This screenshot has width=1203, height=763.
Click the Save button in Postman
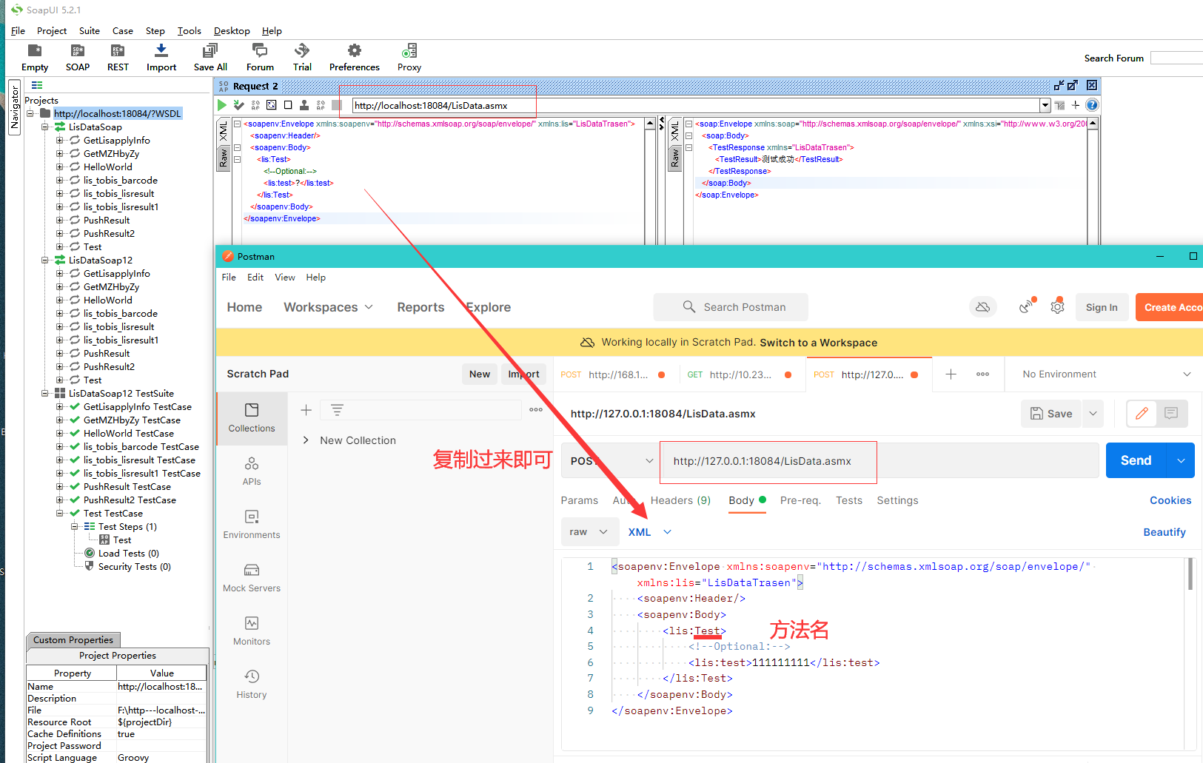click(1051, 414)
